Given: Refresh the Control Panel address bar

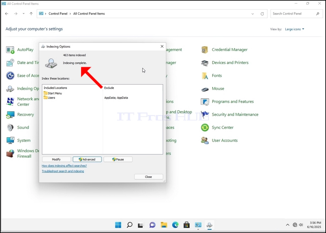Looking at the screenshot, I should (262, 14).
